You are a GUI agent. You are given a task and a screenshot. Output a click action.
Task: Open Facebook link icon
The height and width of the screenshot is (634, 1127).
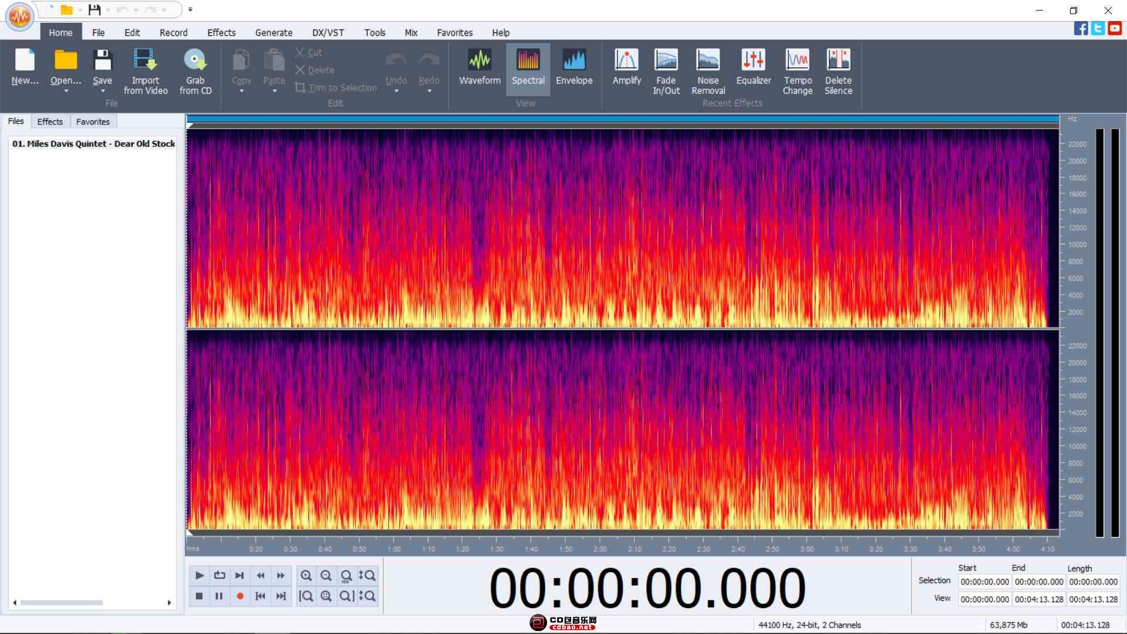coord(1081,28)
